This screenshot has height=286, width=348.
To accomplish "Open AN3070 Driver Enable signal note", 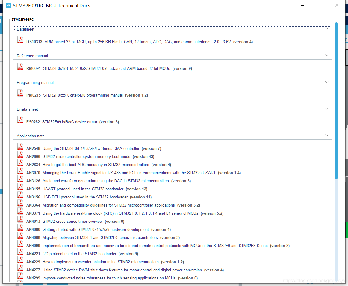I will click(x=133, y=173).
